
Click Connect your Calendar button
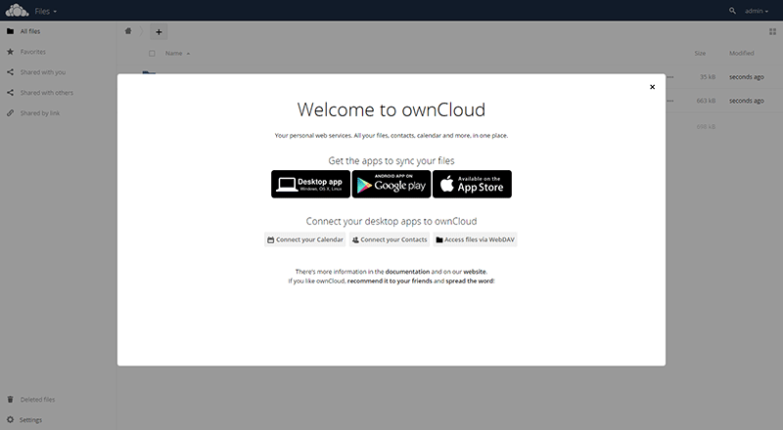point(305,239)
